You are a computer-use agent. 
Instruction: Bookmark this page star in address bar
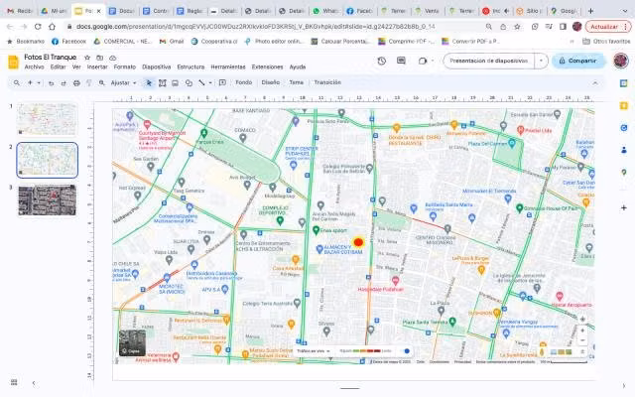point(517,27)
